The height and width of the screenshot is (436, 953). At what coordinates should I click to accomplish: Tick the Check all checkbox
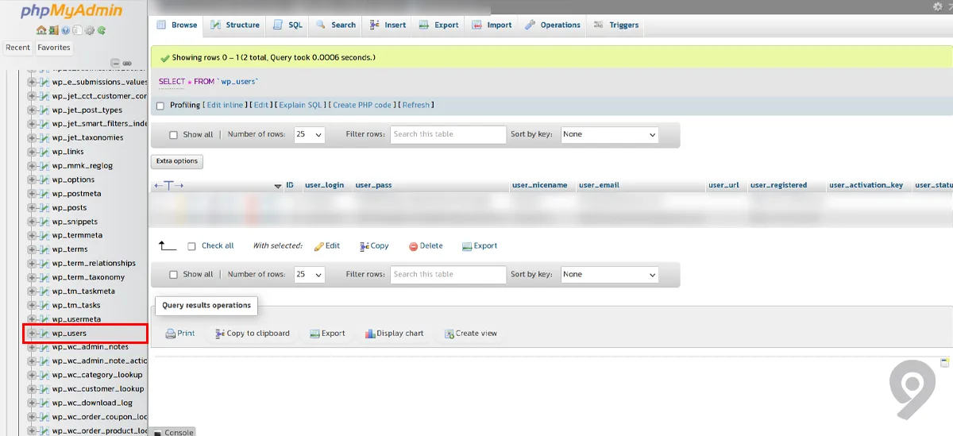[x=191, y=246]
